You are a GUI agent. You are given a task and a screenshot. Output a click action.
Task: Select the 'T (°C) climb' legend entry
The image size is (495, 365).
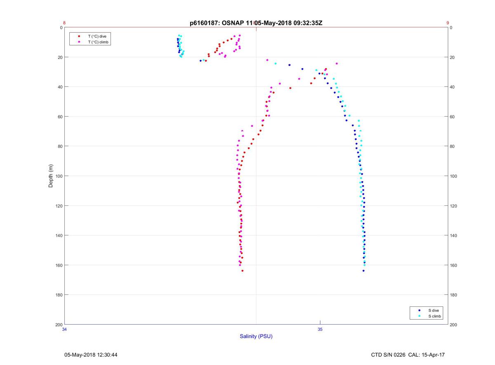tap(99, 42)
